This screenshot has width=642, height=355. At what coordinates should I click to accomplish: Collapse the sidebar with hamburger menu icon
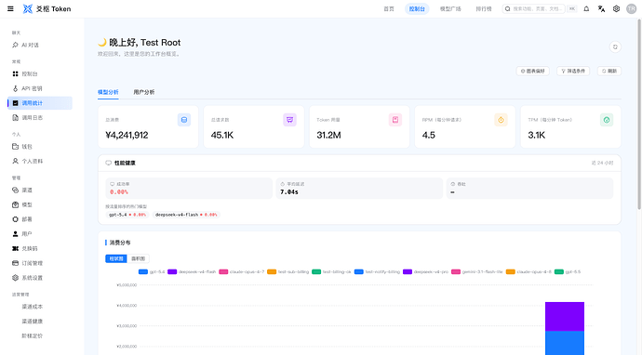tap(10, 8)
